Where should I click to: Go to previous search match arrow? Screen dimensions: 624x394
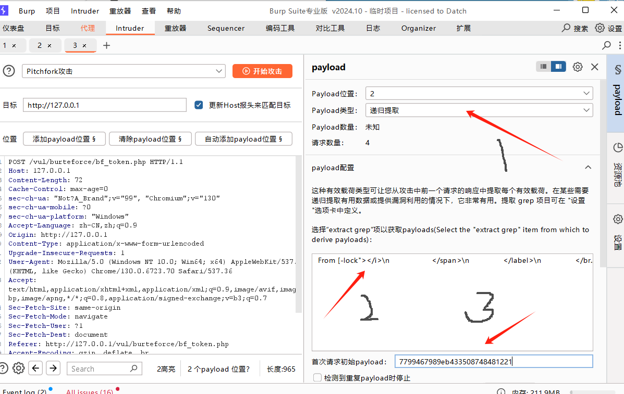click(36, 368)
